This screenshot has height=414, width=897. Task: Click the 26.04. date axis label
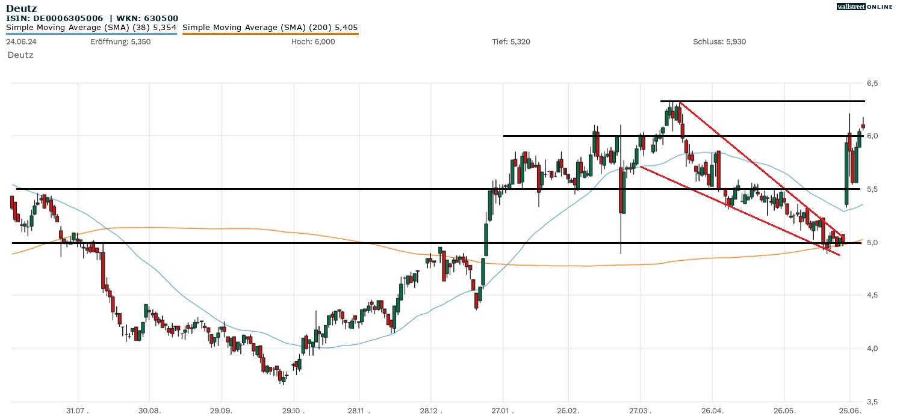pyautogui.click(x=712, y=410)
